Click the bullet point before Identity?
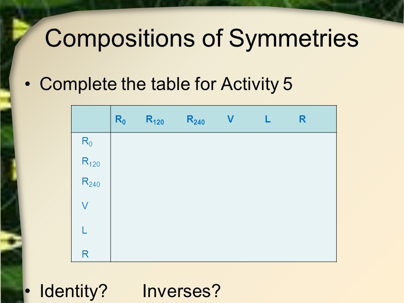 (x=28, y=291)
